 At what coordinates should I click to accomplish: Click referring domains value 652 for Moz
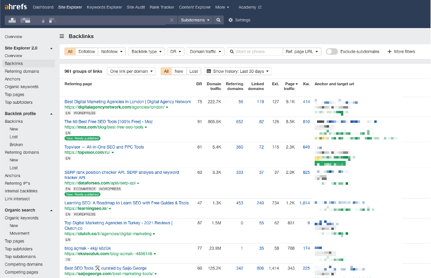click(239, 121)
